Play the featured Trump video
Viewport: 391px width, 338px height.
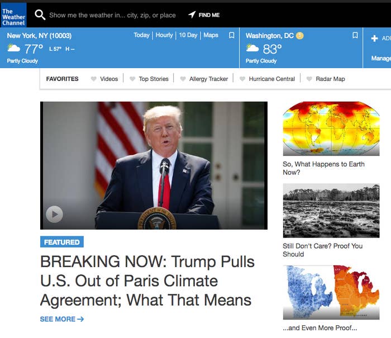(54, 214)
